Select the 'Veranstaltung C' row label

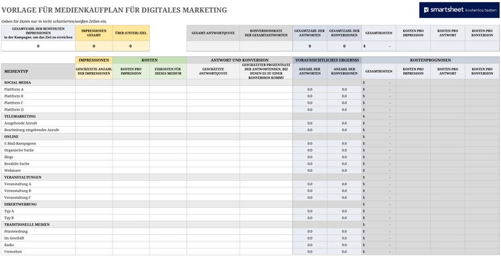[x=18, y=198]
